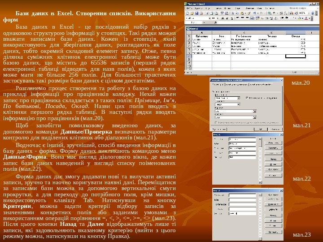The image size is (323, 242).
Task: Click the Оклад criteria field in mal.23 form
Action: 242,214
